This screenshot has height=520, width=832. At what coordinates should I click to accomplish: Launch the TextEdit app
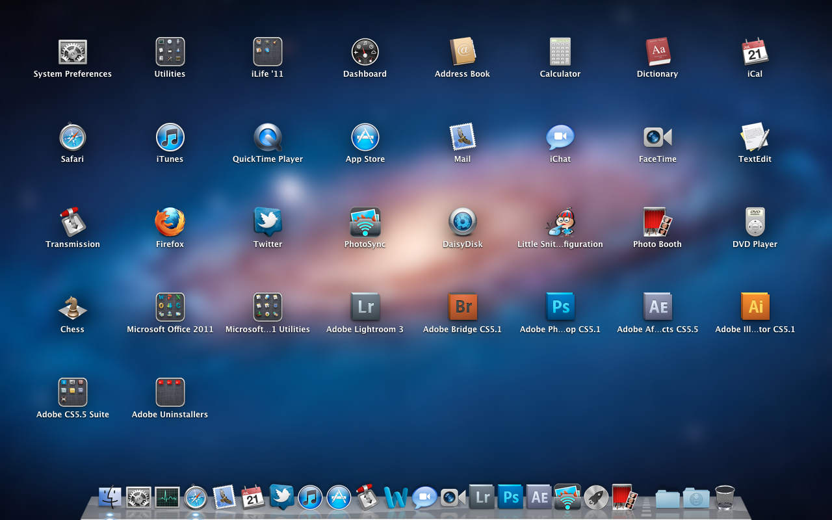click(x=755, y=137)
